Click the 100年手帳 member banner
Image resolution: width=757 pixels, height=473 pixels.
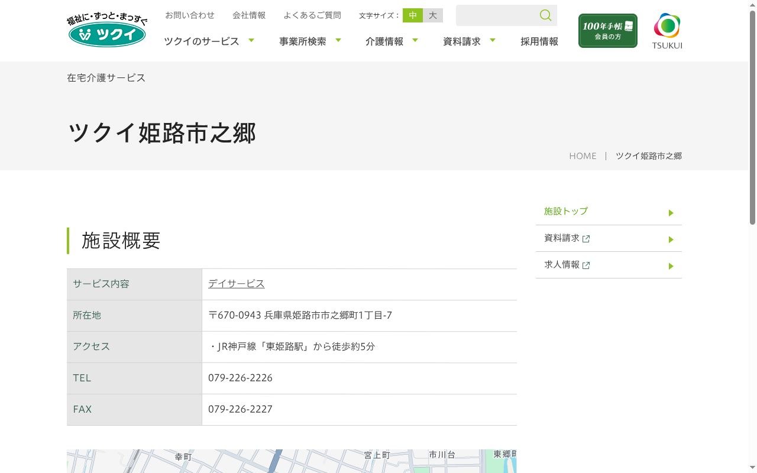coord(608,31)
